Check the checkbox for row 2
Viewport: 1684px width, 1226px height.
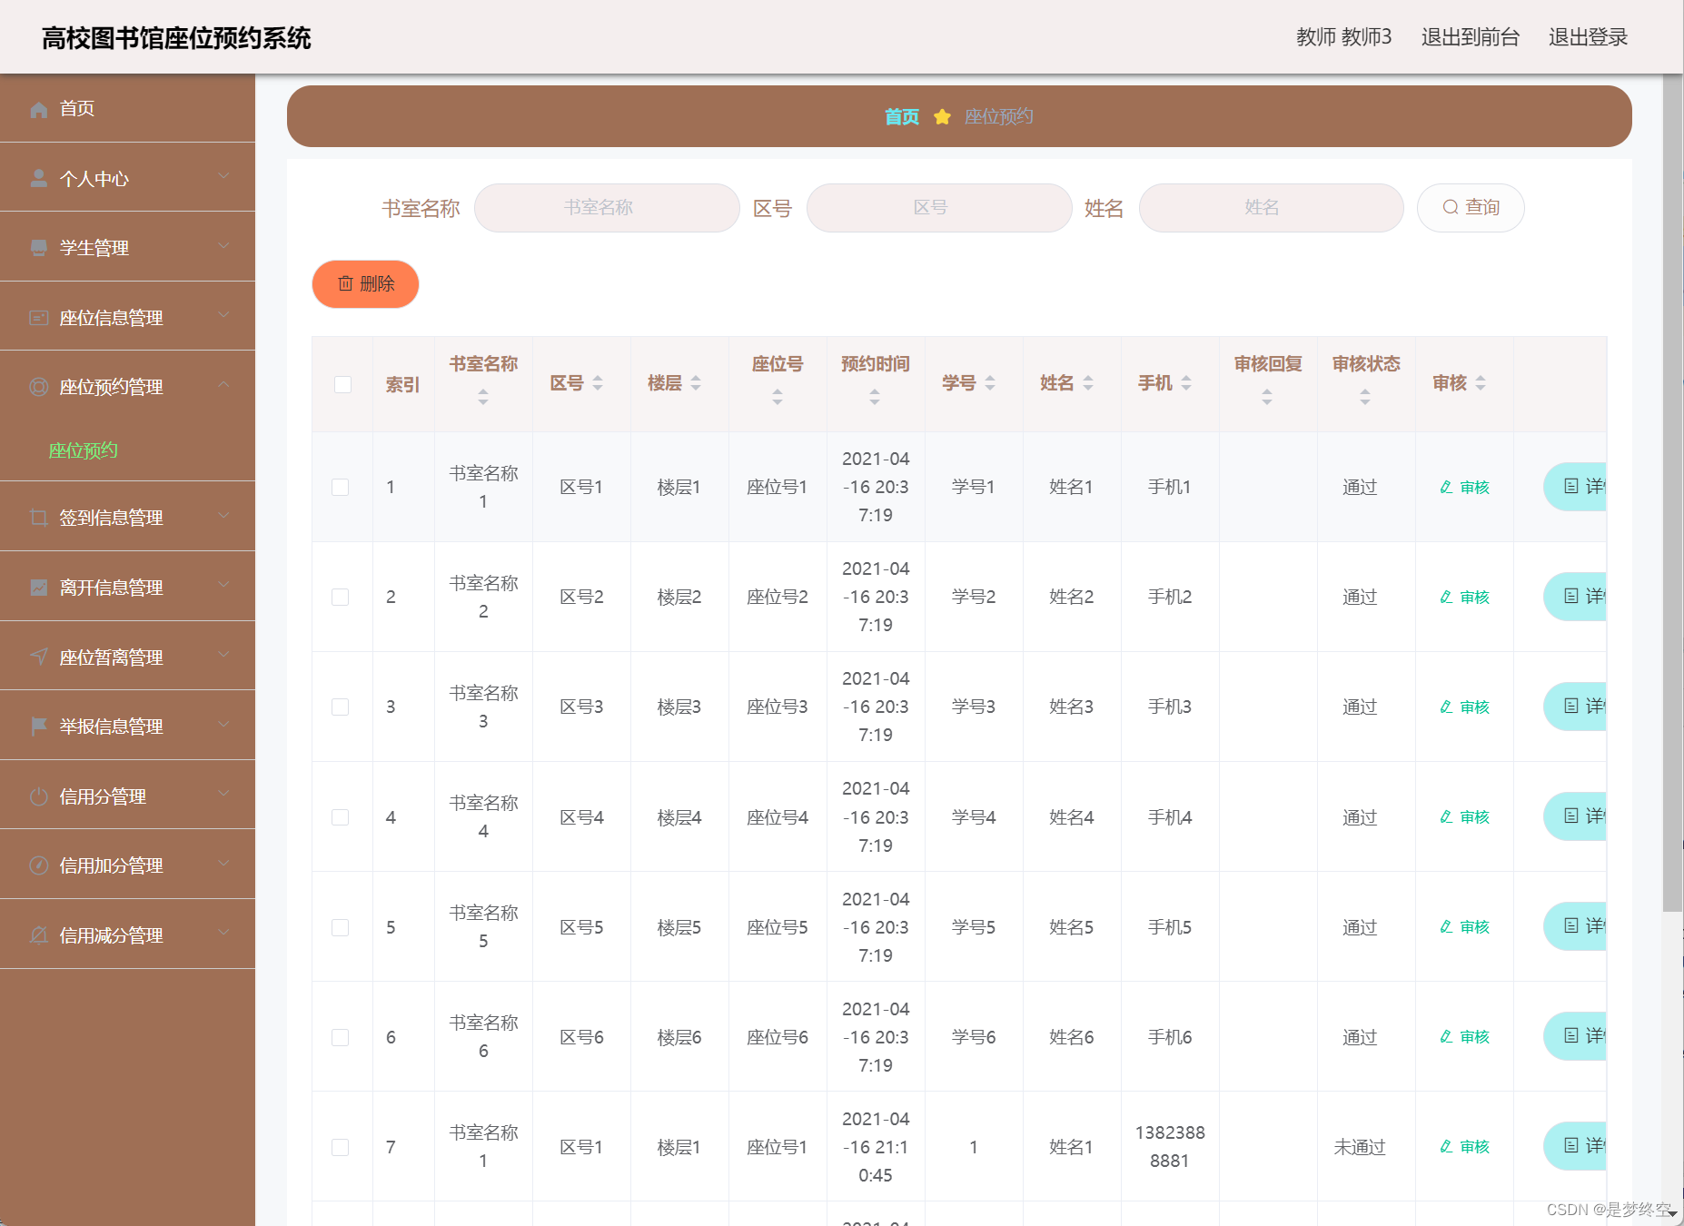click(x=342, y=597)
